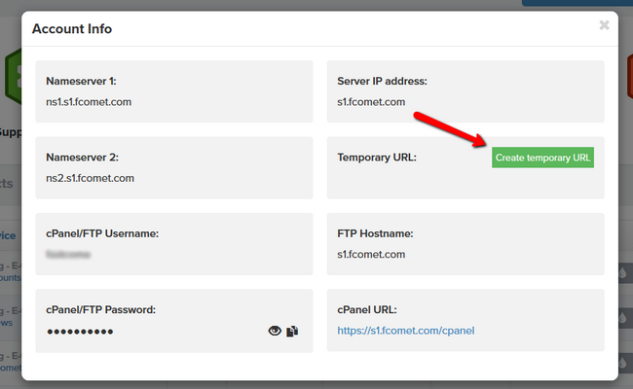This screenshot has height=389, width=633.
Task: Click the Temporary URL label
Action: pos(377,158)
